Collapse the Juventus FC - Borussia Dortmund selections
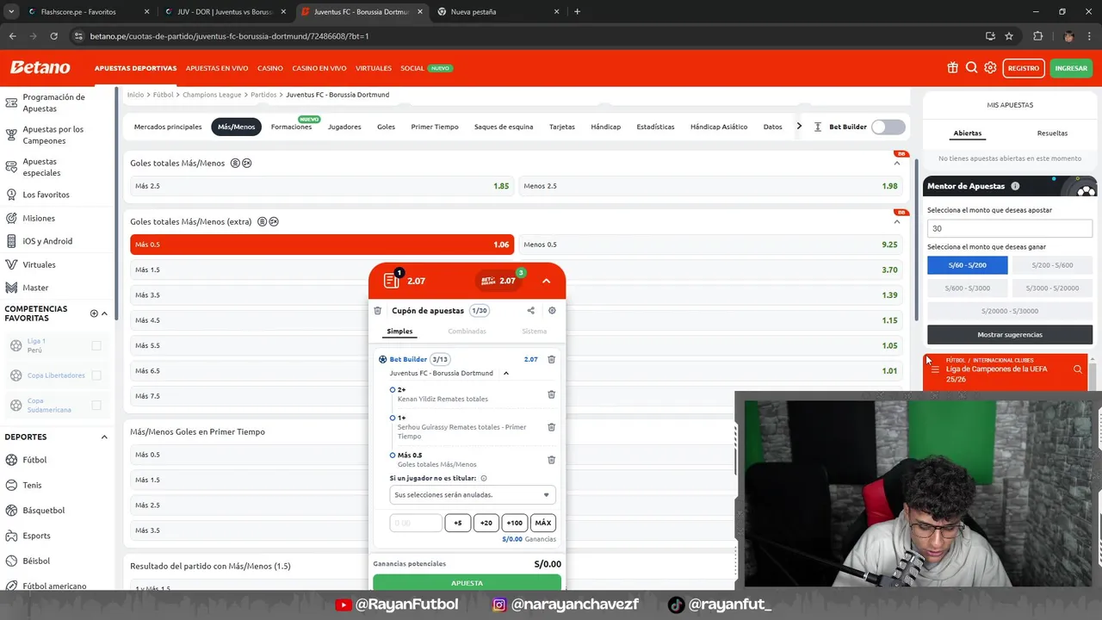The image size is (1102, 620). 506,373
